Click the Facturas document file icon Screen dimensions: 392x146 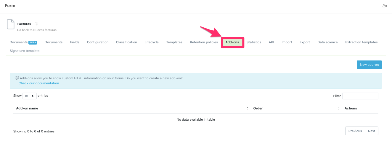11,24
